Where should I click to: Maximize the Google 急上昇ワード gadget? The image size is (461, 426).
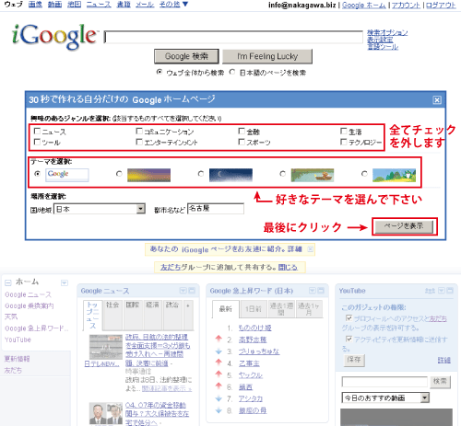(321, 291)
